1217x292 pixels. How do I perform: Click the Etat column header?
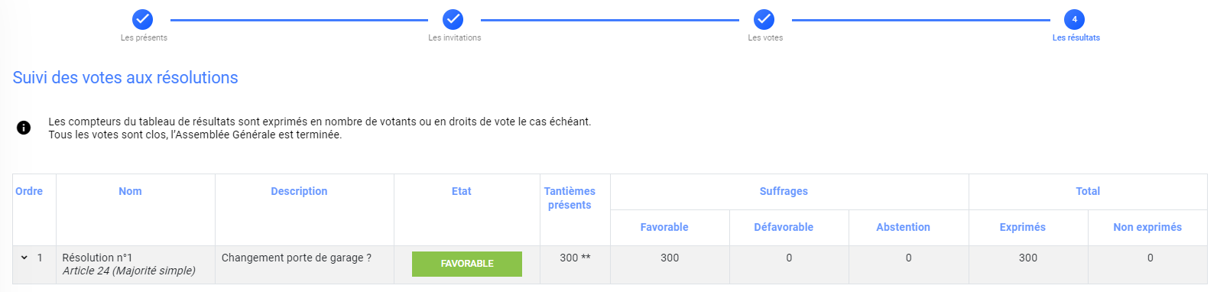point(461,191)
